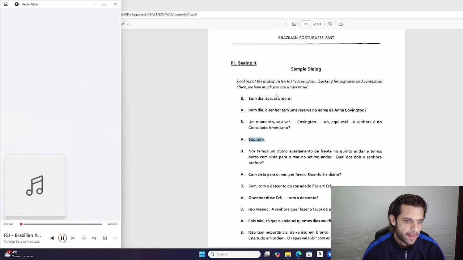
Task: Open the more options ellipsis in Media Player
Action: [115, 238]
